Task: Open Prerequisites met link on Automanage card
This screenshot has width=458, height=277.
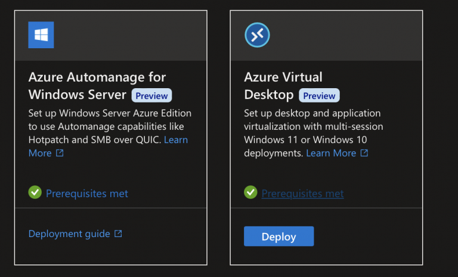Action: pyautogui.click(x=86, y=193)
